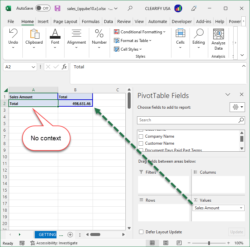250x247 pixels.
Task: Switch to the Developer tab
Action: (181, 21)
